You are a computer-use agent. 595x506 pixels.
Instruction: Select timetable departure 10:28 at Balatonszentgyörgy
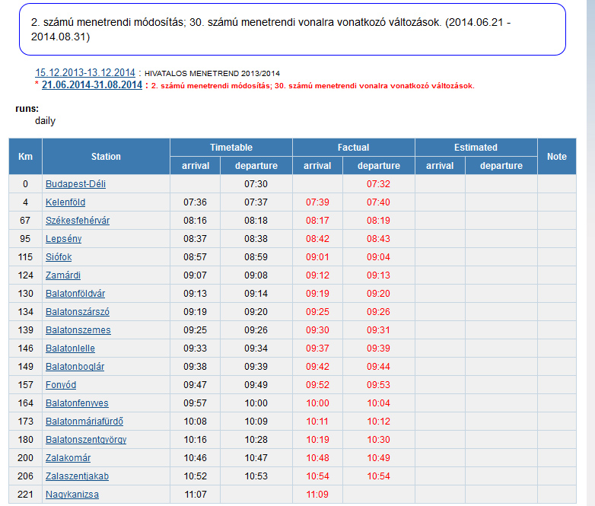[256, 440]
